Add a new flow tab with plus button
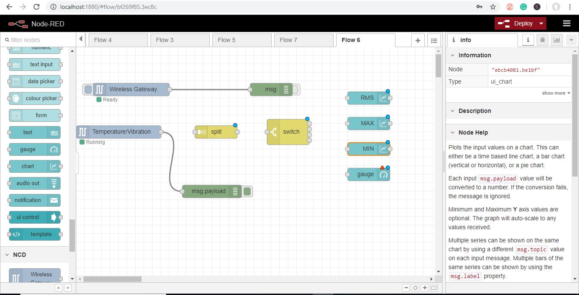The image size is (579, 295). [x=418, y=40]
